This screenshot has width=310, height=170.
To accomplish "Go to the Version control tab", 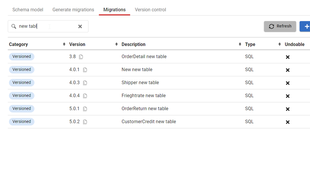I will [150, 10].
